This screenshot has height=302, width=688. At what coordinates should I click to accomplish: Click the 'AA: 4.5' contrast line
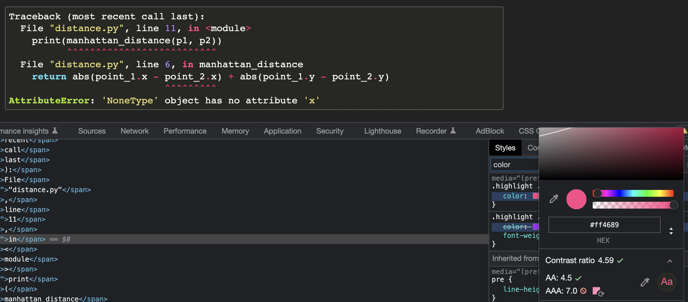pos(563,278)
